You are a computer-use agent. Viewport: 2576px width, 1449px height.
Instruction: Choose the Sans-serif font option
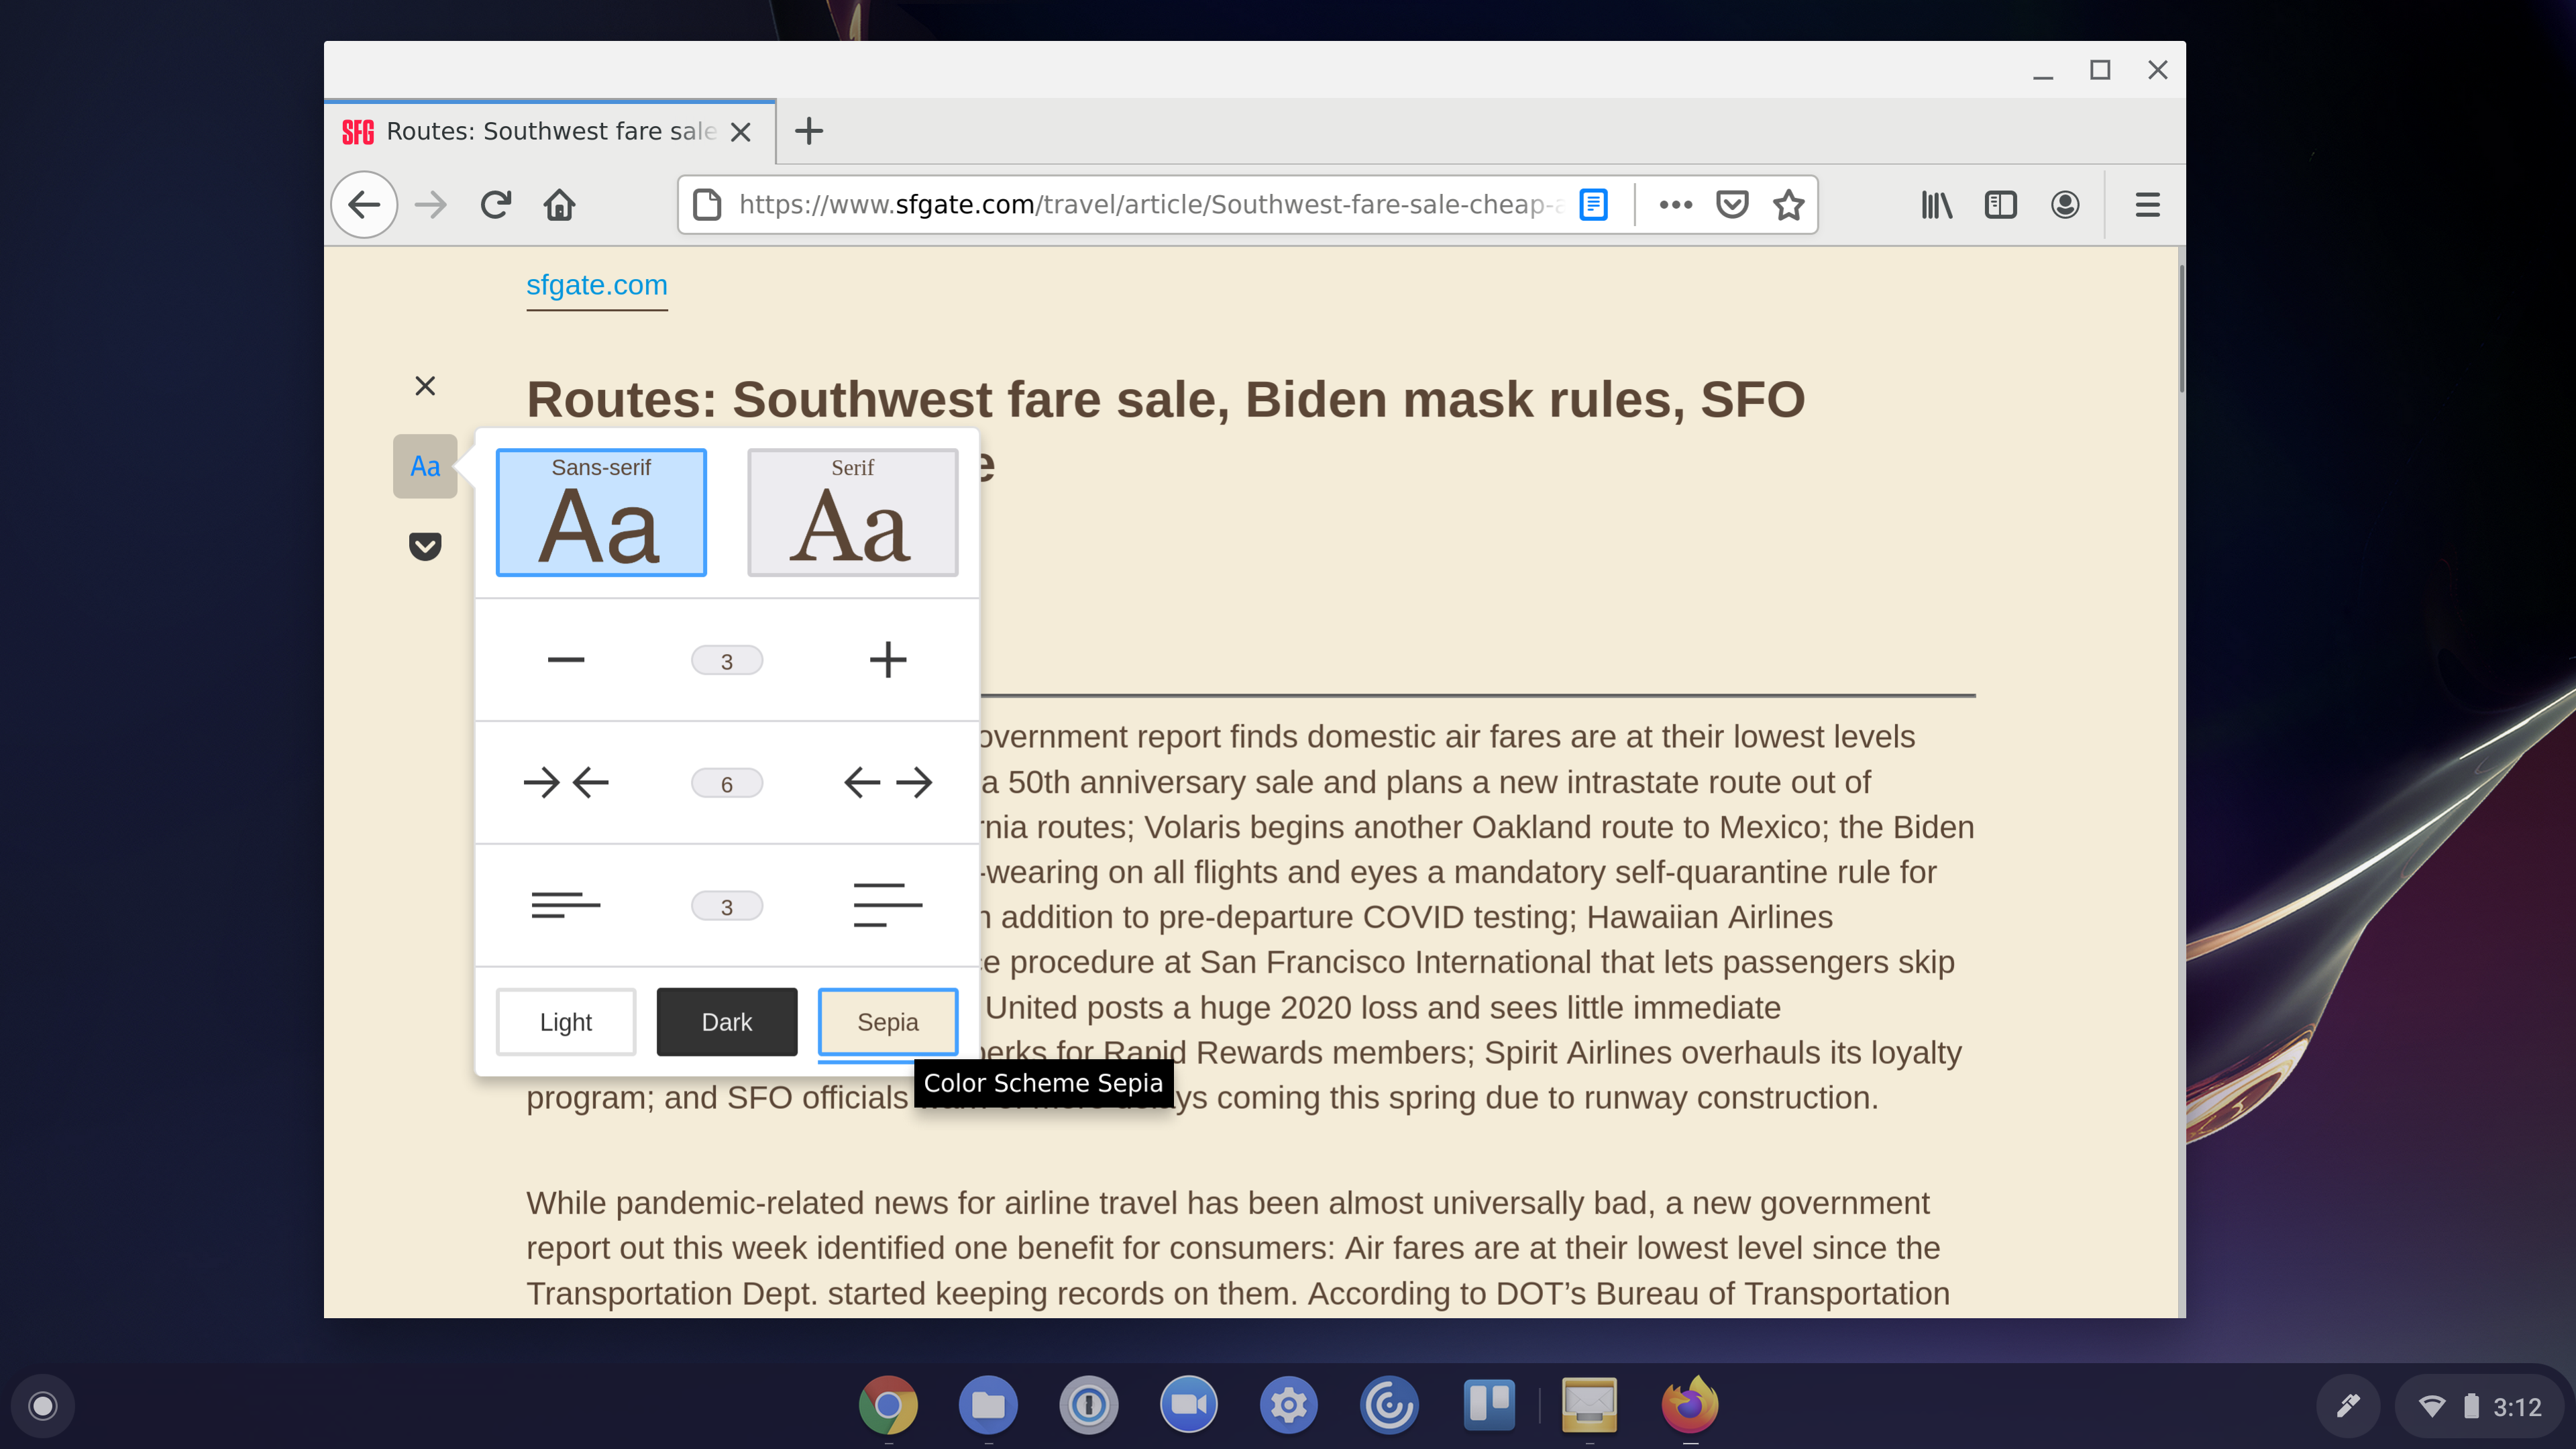(601, 513)
